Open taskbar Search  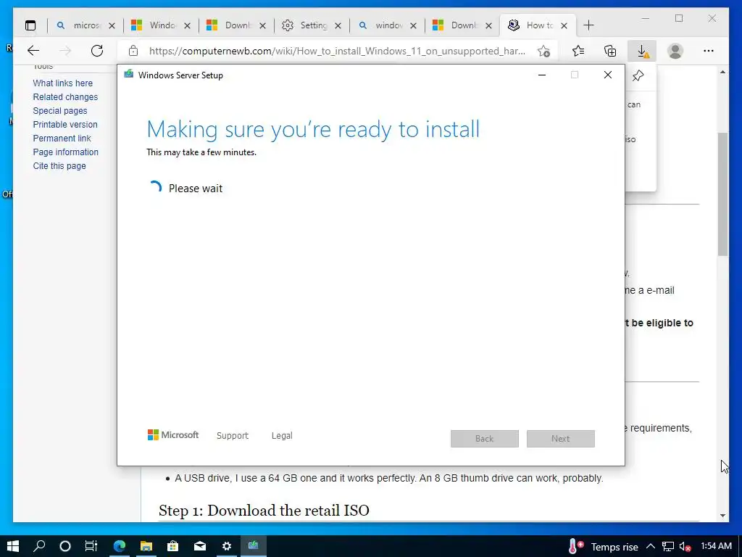pyautogui.click(x=39, y=546)
